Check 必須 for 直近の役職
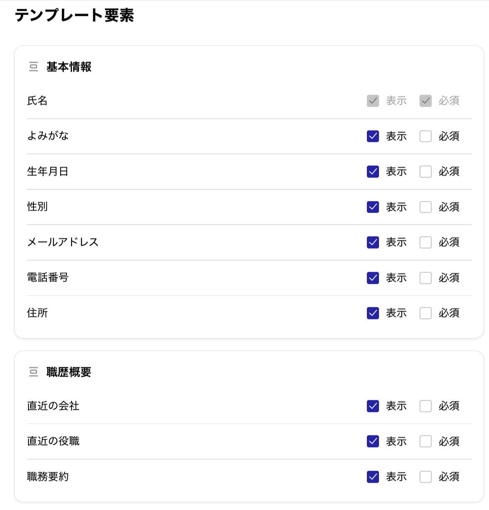The height and width of the screenshot is (510, 489). coord(425,441)
